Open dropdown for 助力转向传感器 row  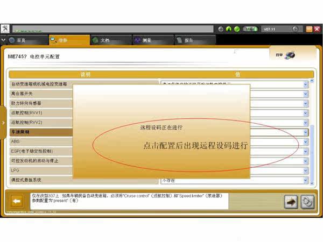[x=305, y=103]
